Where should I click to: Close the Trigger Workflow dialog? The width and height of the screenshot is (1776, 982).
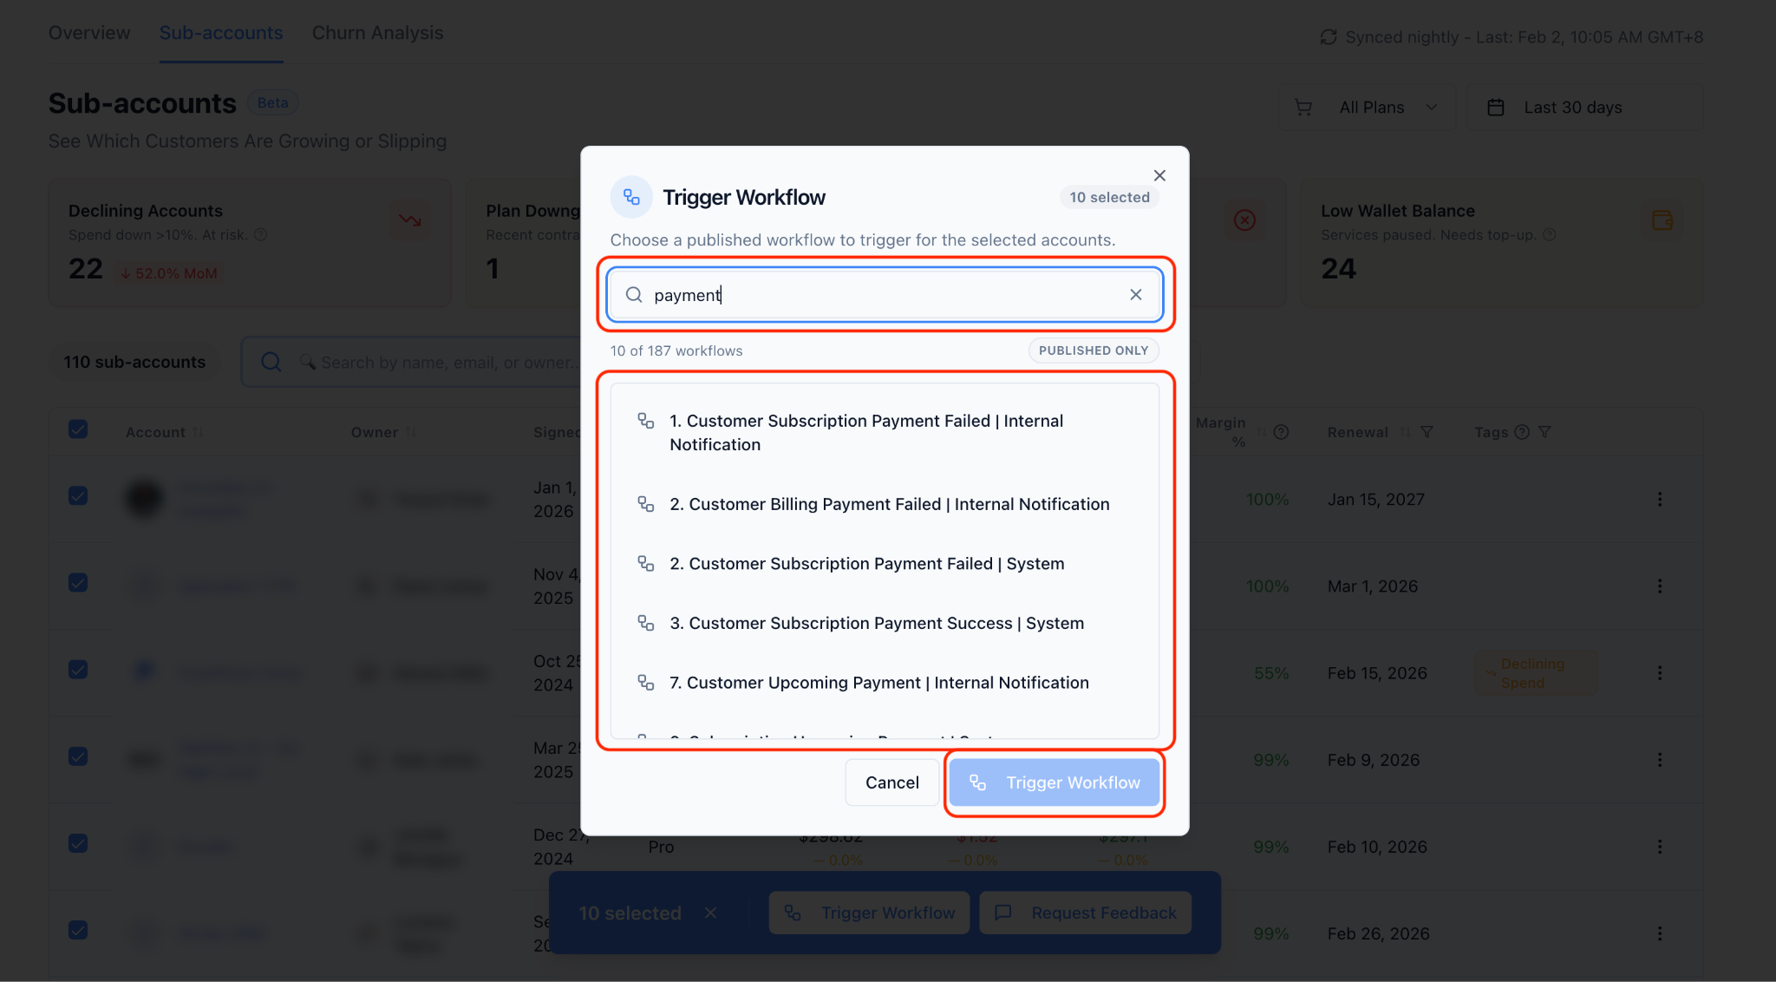[1159, 175]
